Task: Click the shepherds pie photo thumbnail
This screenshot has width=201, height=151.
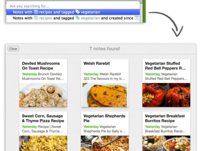Action: point(105,143)
